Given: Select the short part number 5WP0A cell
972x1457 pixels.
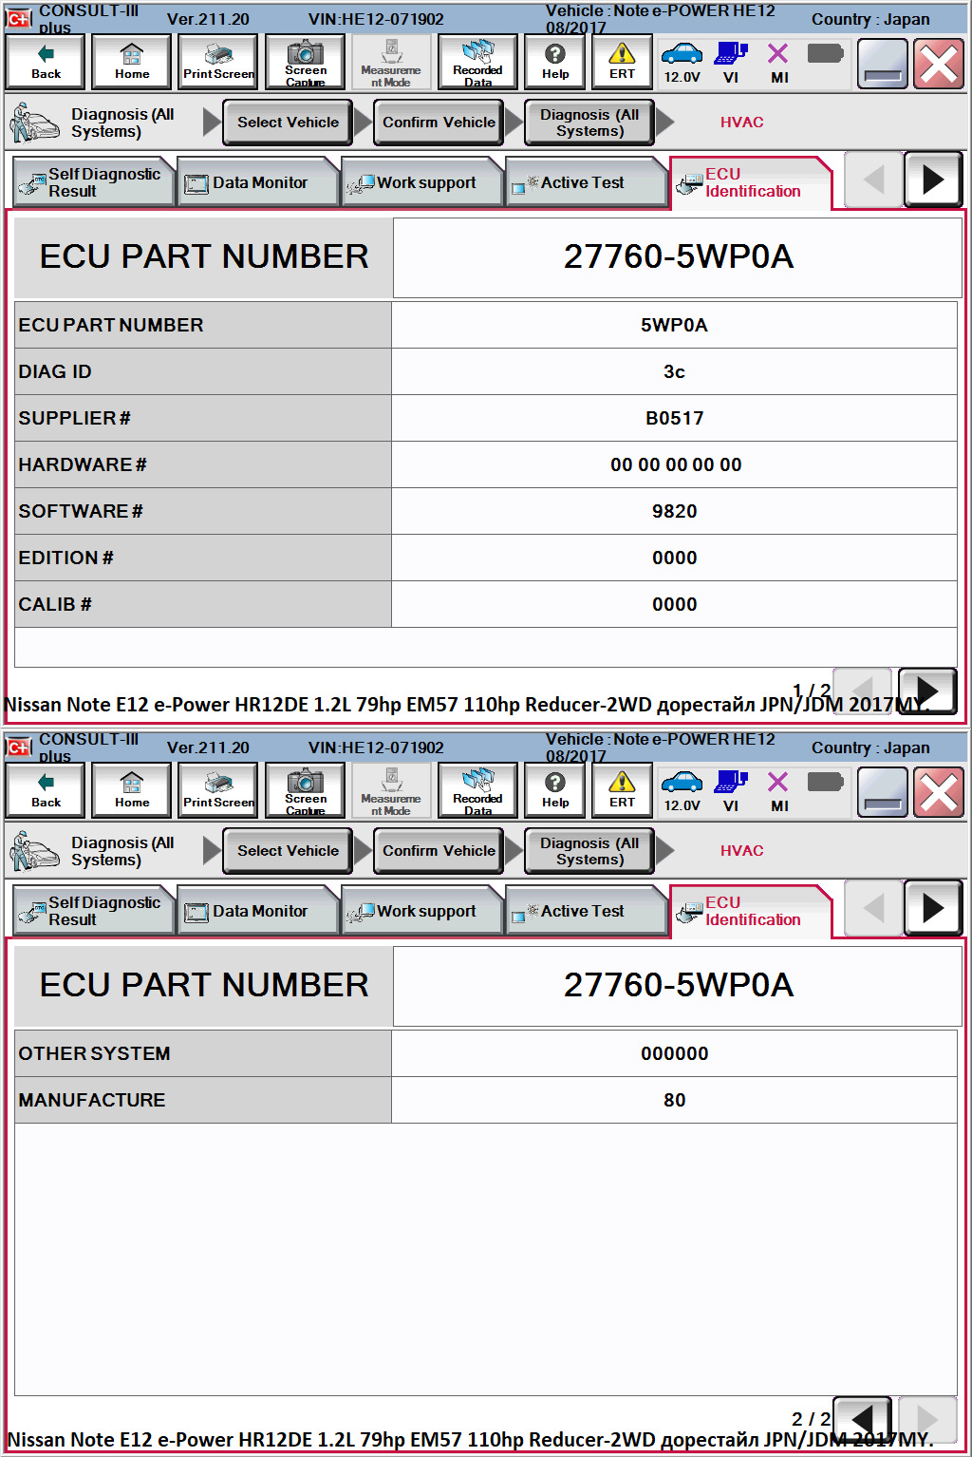Looking at the screenshot, I should (x=674, y=325).
